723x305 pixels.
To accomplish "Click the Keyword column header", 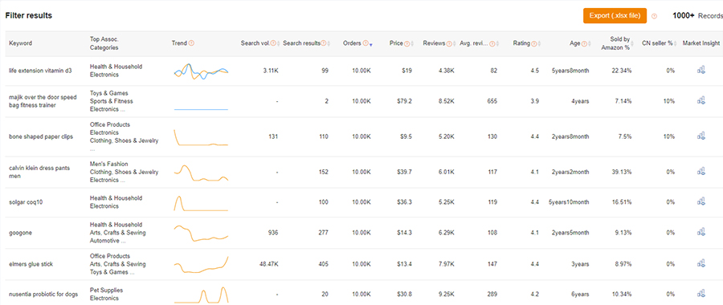I will point(20,43).
